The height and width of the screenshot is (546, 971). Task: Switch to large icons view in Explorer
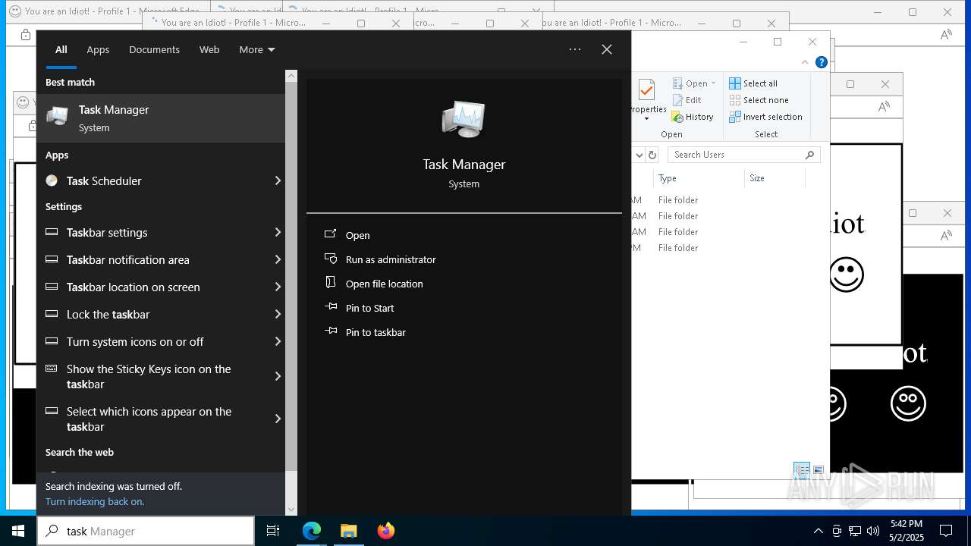click(818, 470)
